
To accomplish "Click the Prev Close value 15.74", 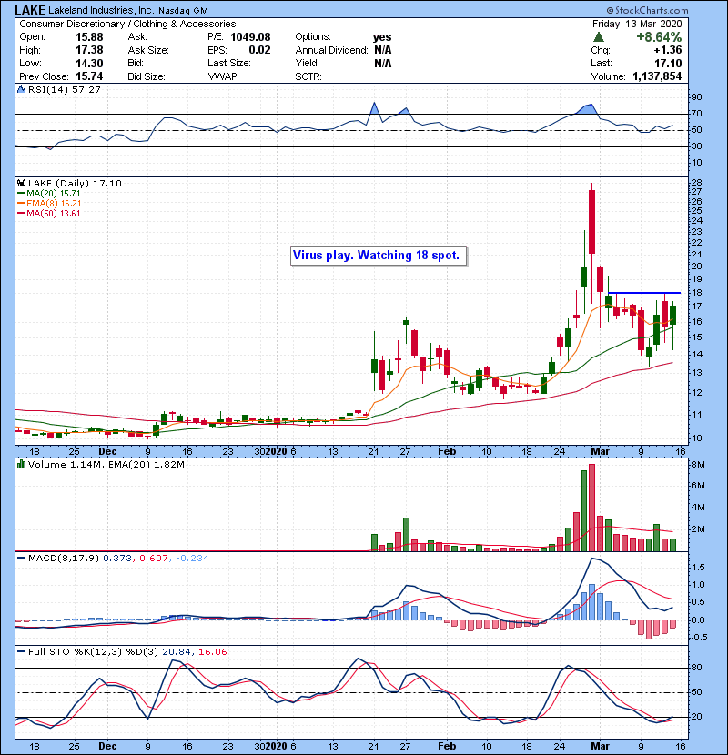I will (x=89, y=76).
